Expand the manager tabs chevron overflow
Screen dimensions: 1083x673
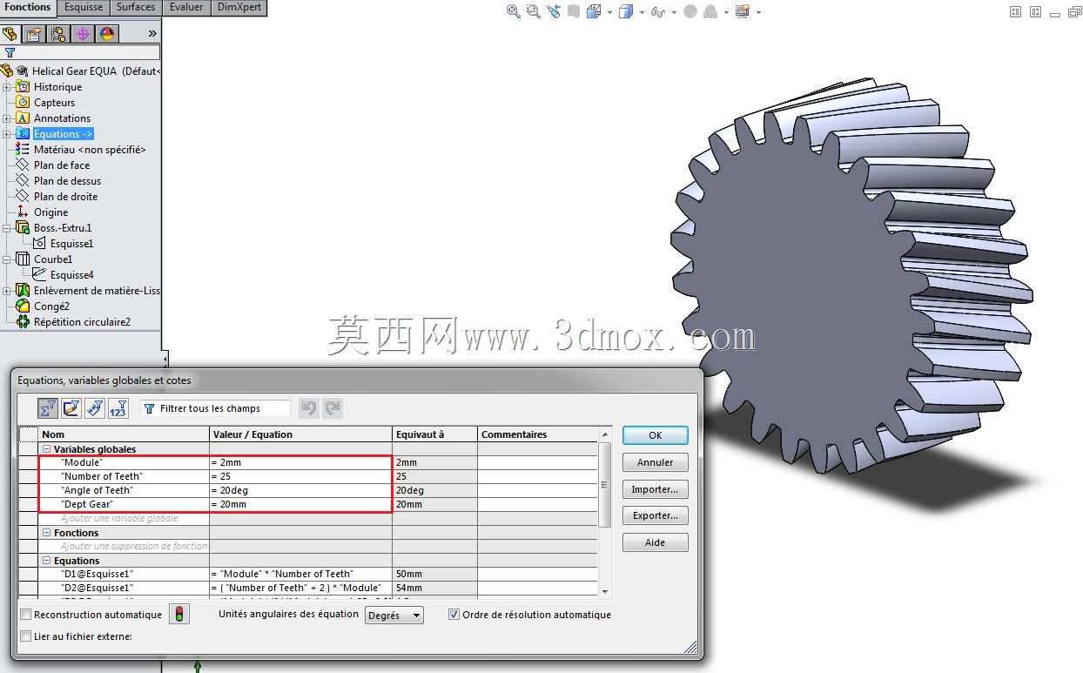pyautogui.click(x=152, y=34)
